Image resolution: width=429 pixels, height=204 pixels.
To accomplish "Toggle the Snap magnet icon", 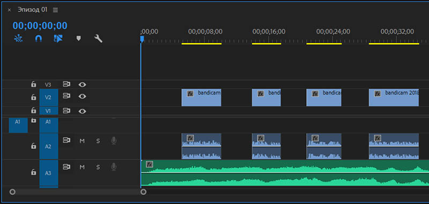I will [39, 38].
